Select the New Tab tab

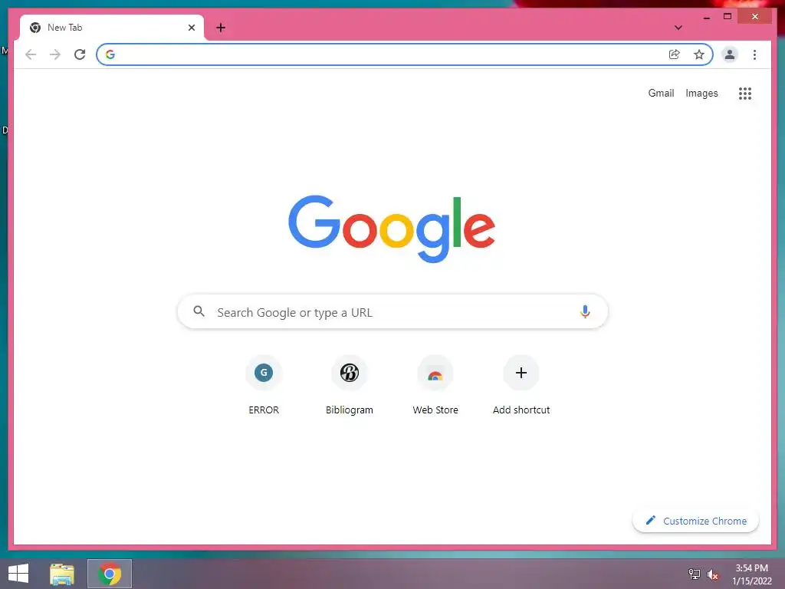click(x=111, y=28)
